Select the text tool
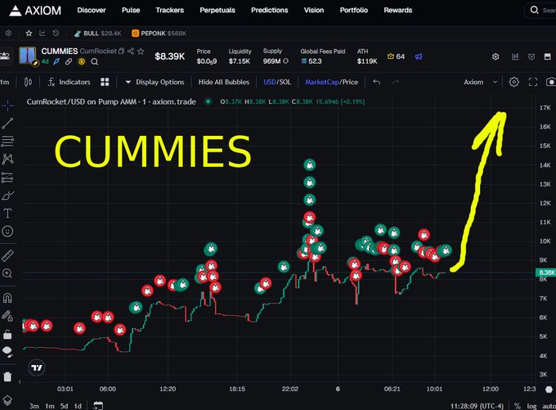 pos(7,214)
